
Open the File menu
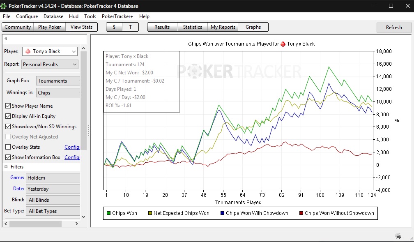pyautogui.click(x=7, y=16)
